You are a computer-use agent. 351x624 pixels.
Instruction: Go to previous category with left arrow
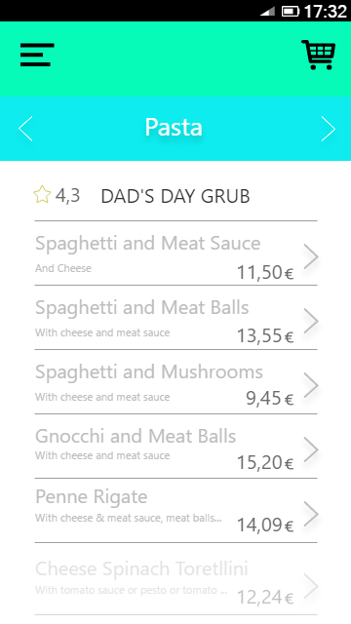click(x=25, y=129)
